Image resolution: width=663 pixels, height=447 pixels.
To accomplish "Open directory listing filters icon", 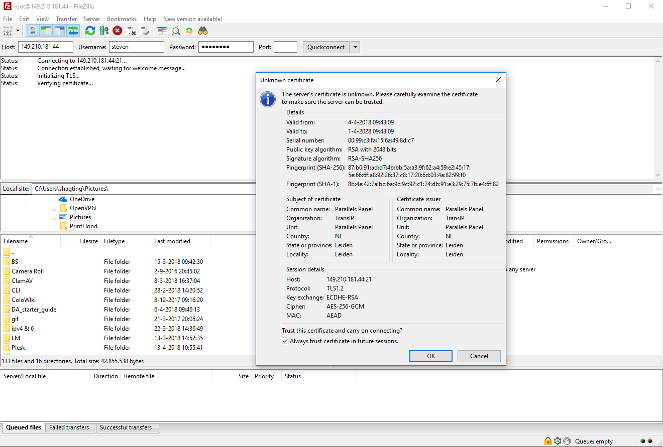I will [162, 31].
